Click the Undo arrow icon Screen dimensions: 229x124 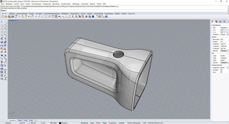tap(30, 16)
